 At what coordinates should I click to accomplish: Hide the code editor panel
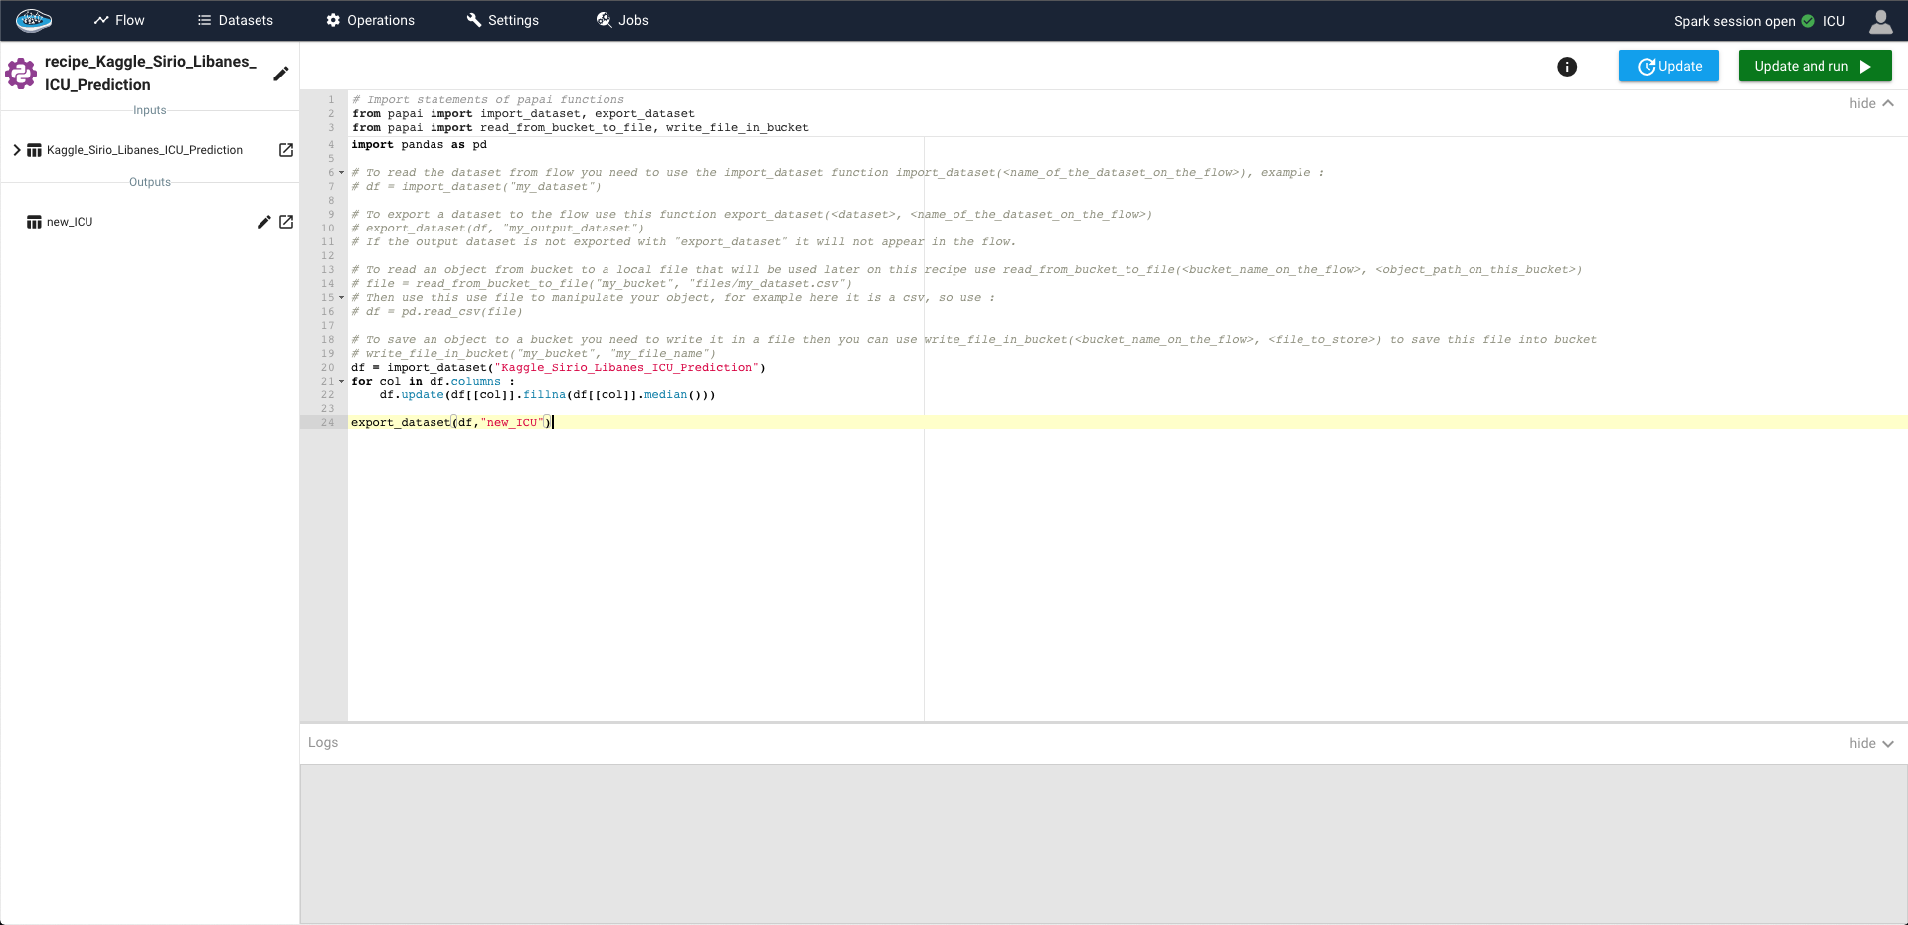click(x=1871, y=103)
